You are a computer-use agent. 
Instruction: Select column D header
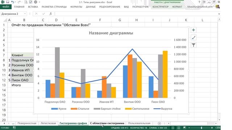point(57,20)
